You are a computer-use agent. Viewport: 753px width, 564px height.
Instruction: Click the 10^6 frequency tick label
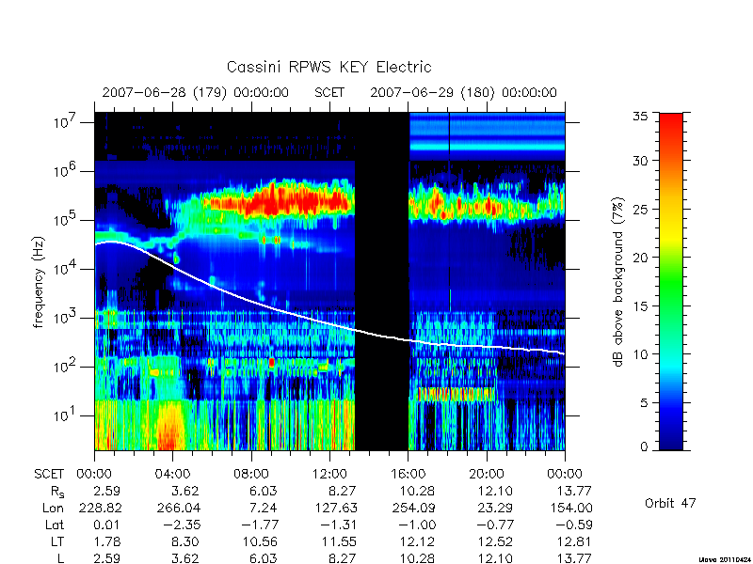click(x=65, y=170)
